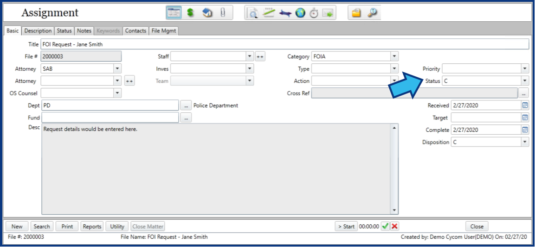
Task: Click the Utility button
Action: click(x=117, y=226)
